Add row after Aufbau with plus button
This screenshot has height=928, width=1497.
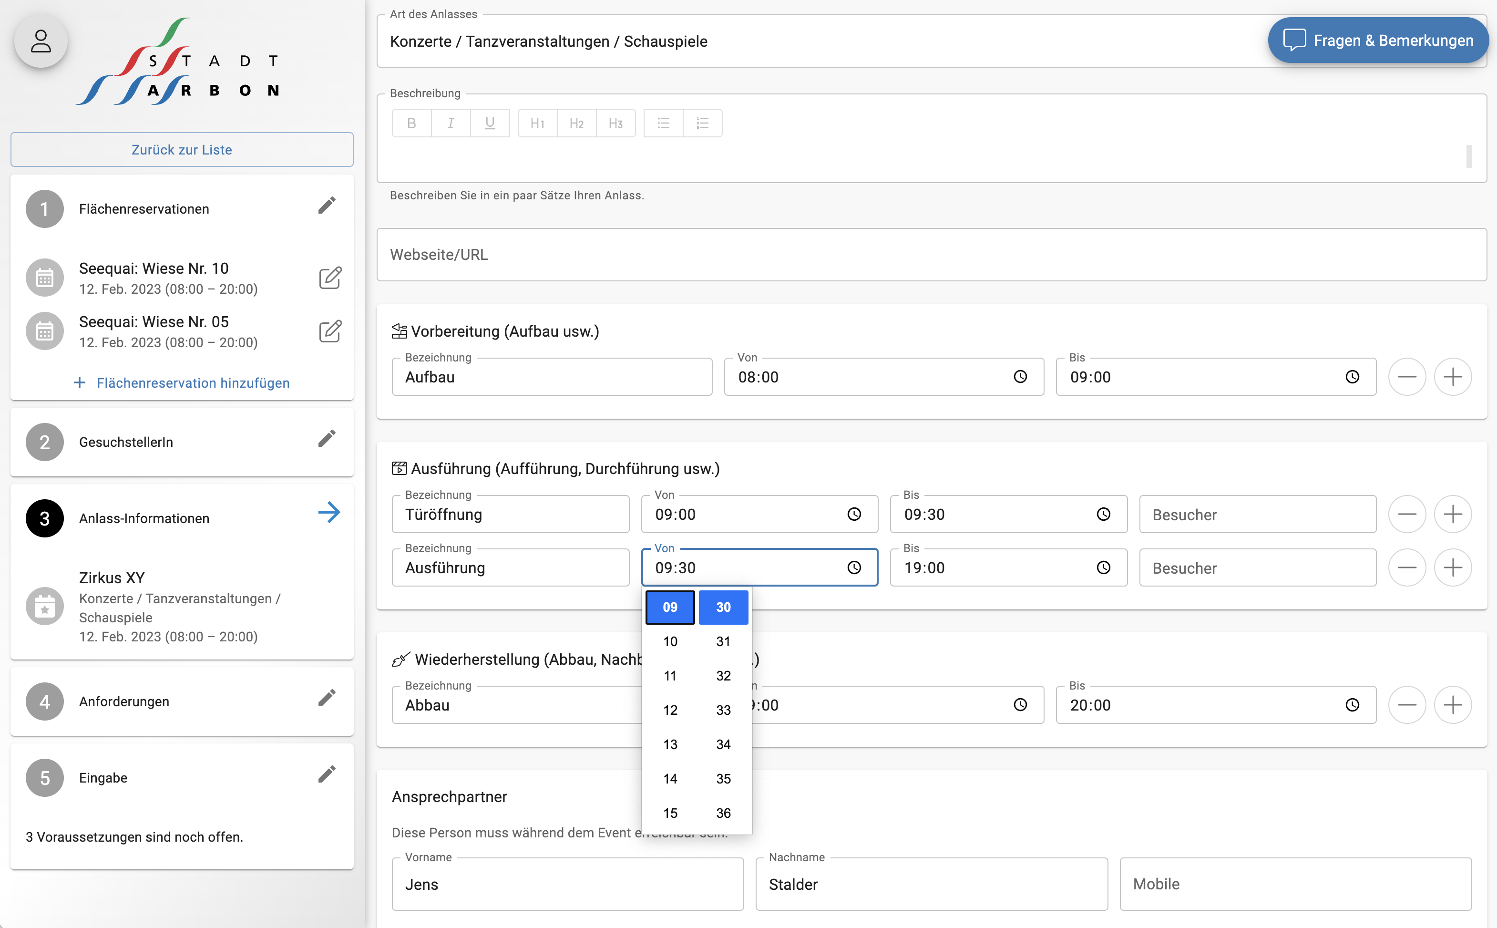click(x=1452, y=377)
